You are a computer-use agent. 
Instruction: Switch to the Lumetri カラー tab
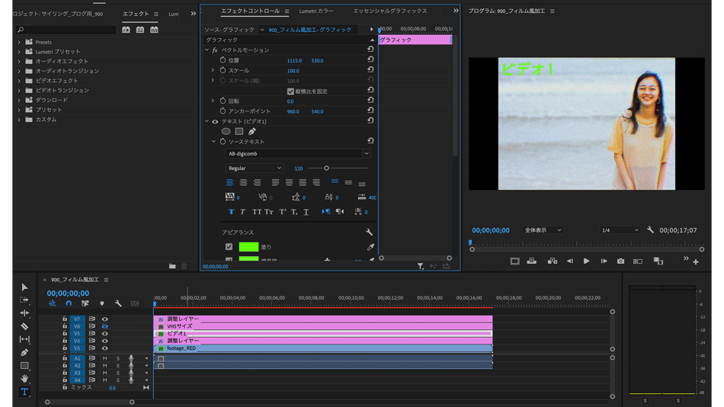pyautogui.click(x=316, y=11)
